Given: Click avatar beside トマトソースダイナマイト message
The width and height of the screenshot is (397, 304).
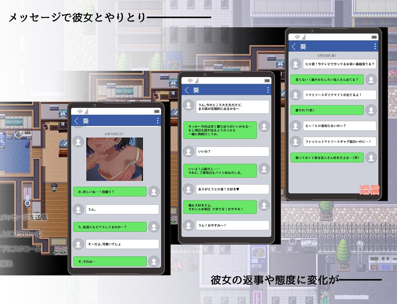Looking at the screenshot, I should (295, 95).
